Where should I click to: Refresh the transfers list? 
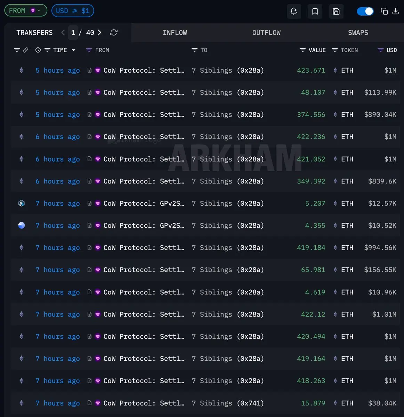pos(114,32)
